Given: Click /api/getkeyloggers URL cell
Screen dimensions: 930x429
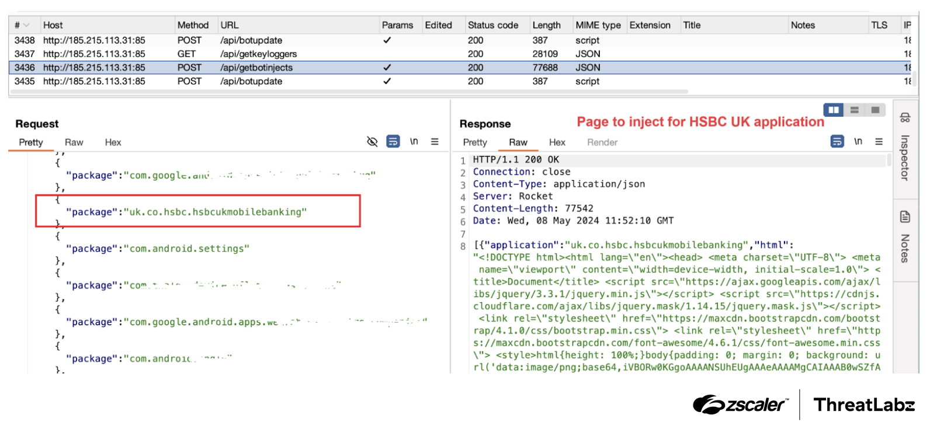Looking at the screenshot, I should click(x=259, y=54).
